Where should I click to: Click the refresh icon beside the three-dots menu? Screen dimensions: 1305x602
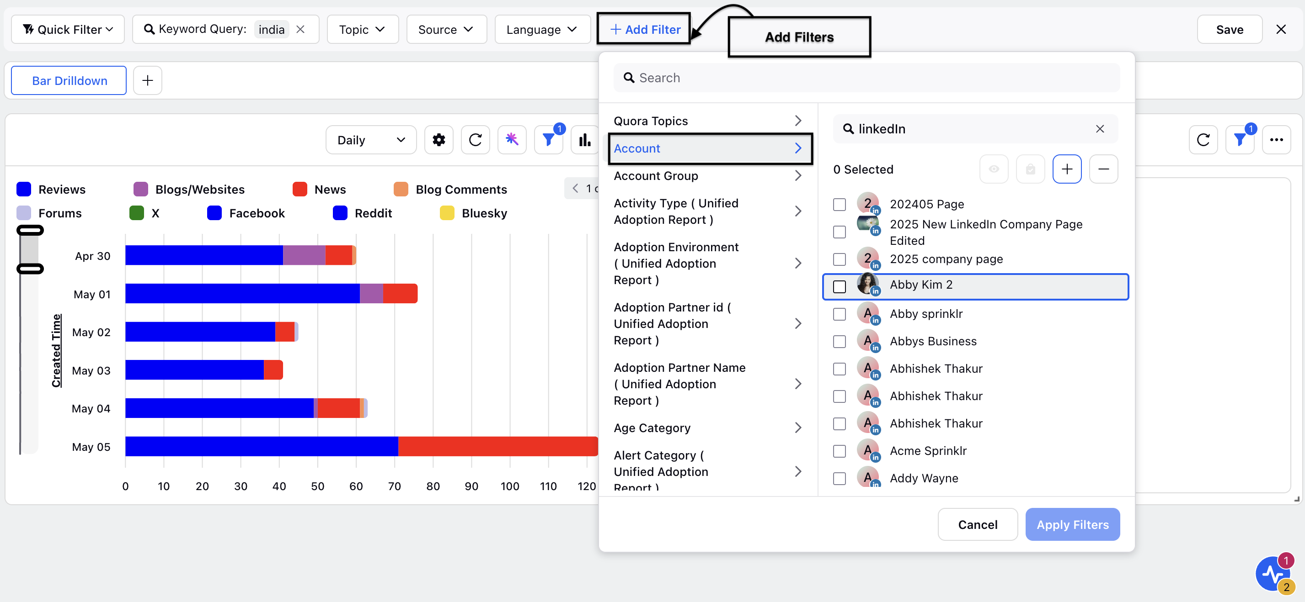click(x=1203, y=140)
